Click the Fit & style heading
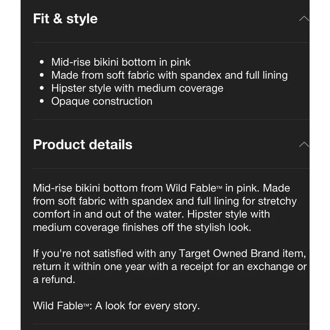Viewport: 330px width, 330px height. tap(65, 18)
